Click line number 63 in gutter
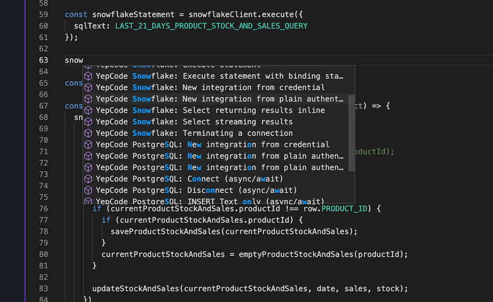Viewport: 493px width, 302px height. [43, 60]
